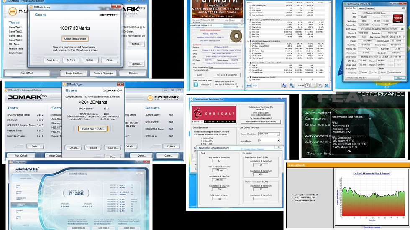This screenshot has width=410, height=230.
Task: Click OK in FEAR performance results
Action: click(349, 151)
